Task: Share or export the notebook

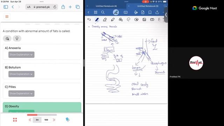Action: (x=157, y=12)
